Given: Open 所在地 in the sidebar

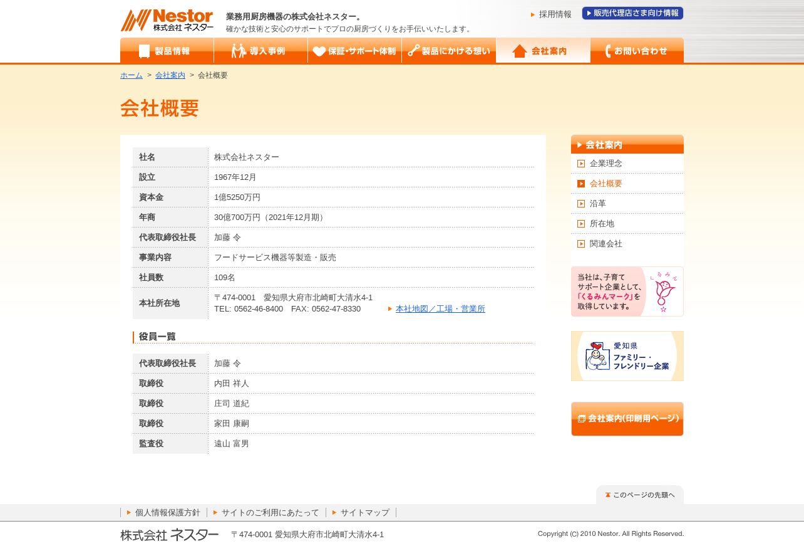Looking at the screenshot, I should pos(602,224).
